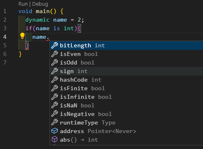
Task: Choose the isEven bool suggestion
Action: pyautogui.click(x=126, y=54)
